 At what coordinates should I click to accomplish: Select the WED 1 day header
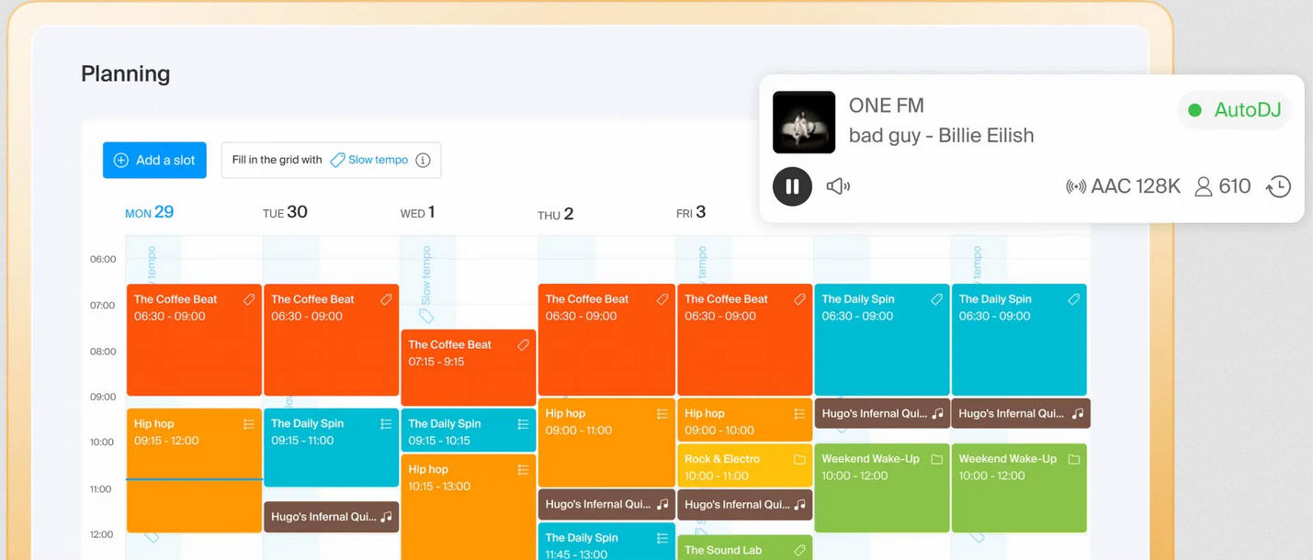417,213
